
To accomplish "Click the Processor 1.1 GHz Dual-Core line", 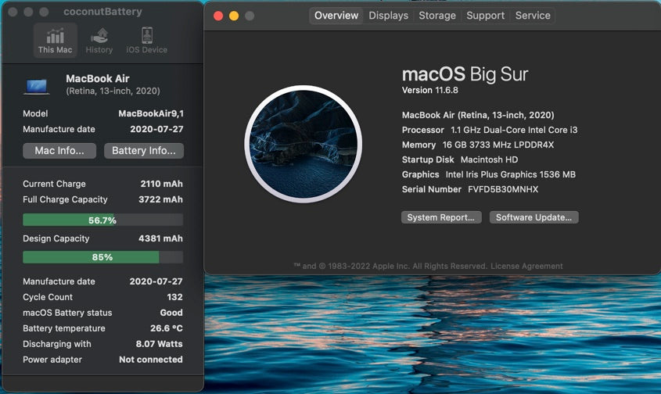I will pyautogui.click(x=490, y=130).
